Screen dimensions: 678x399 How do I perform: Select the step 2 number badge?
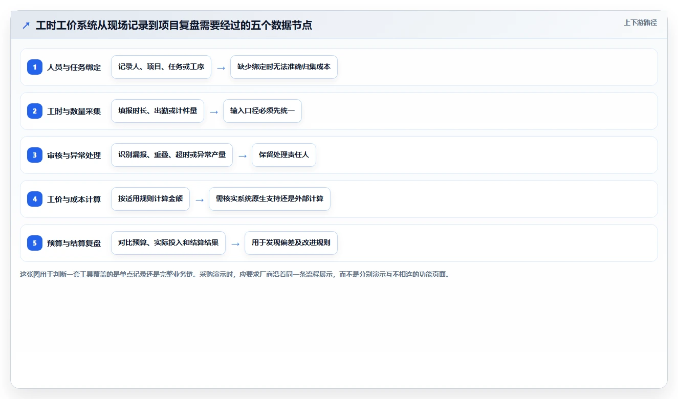35,111
